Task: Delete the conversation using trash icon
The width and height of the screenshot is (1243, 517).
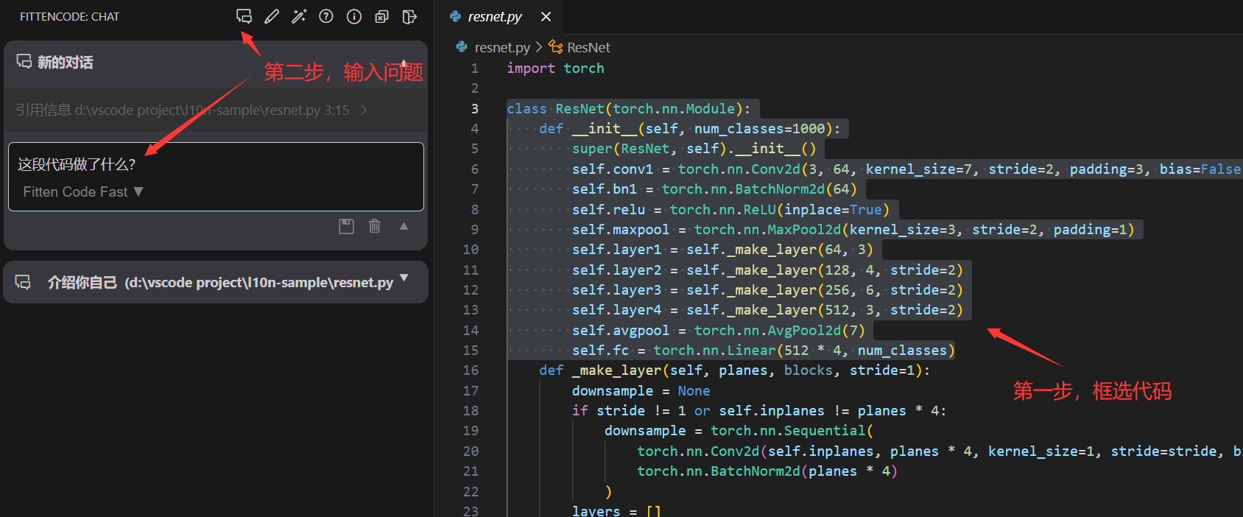Action: [x=375, y=226]
